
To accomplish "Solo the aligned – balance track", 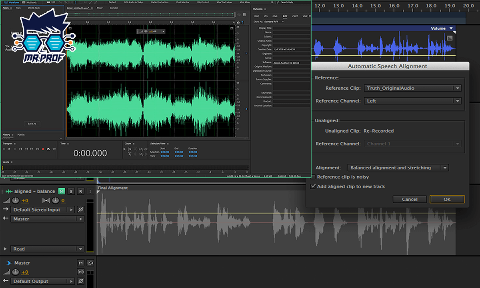I will click(71, 191).
